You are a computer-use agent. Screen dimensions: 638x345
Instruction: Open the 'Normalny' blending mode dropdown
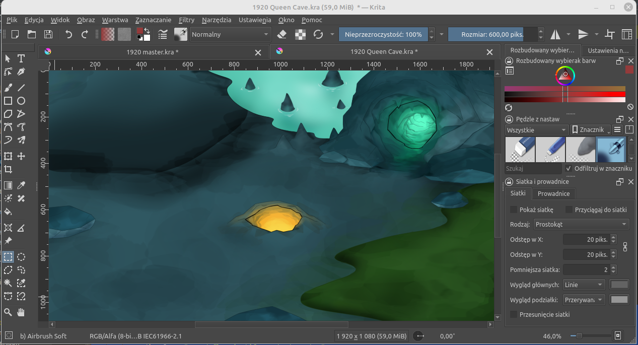pyautogui.click(x=231, y=34)
